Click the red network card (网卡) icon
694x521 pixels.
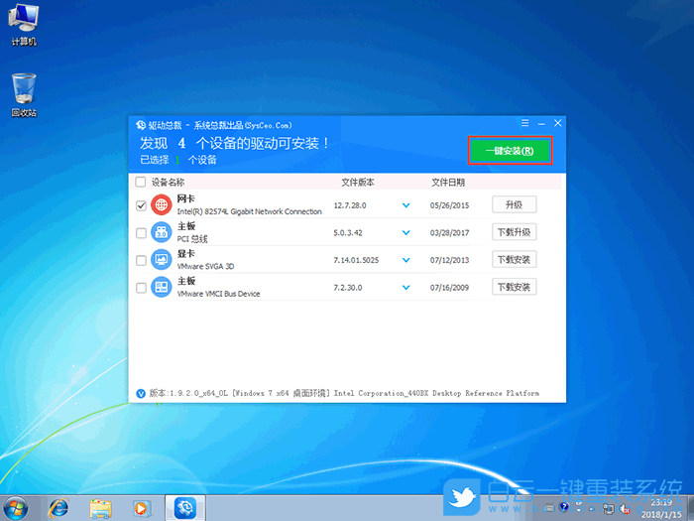(x=161, y=205)
